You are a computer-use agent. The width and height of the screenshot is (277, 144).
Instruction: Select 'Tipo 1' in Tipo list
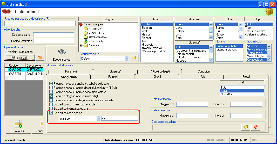(259, 28)
